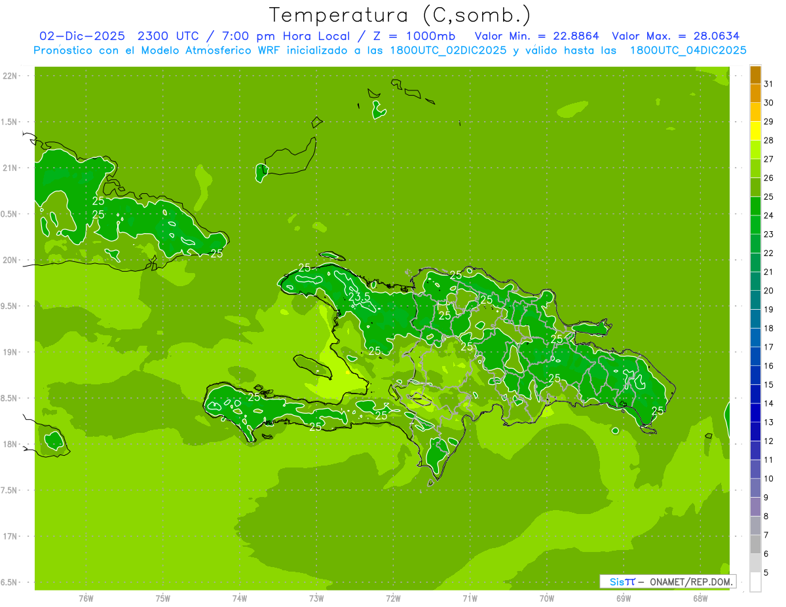Click the valid-until time "1800UTC_04DIC2025"
The image size is (786, 607).
(x=688, y=50)
